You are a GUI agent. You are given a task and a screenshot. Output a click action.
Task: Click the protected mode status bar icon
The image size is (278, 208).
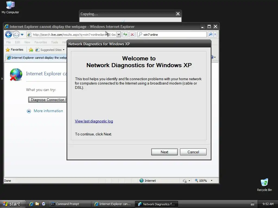[x=185, y=181]
